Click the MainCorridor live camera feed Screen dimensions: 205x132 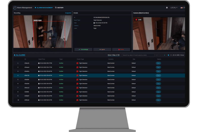(x=159, y=34)
